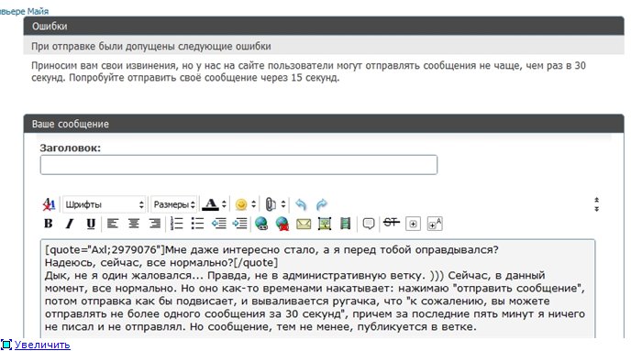Wrap selection in quote tags
The height and width of the screenshot is (351, 642).
369,224
